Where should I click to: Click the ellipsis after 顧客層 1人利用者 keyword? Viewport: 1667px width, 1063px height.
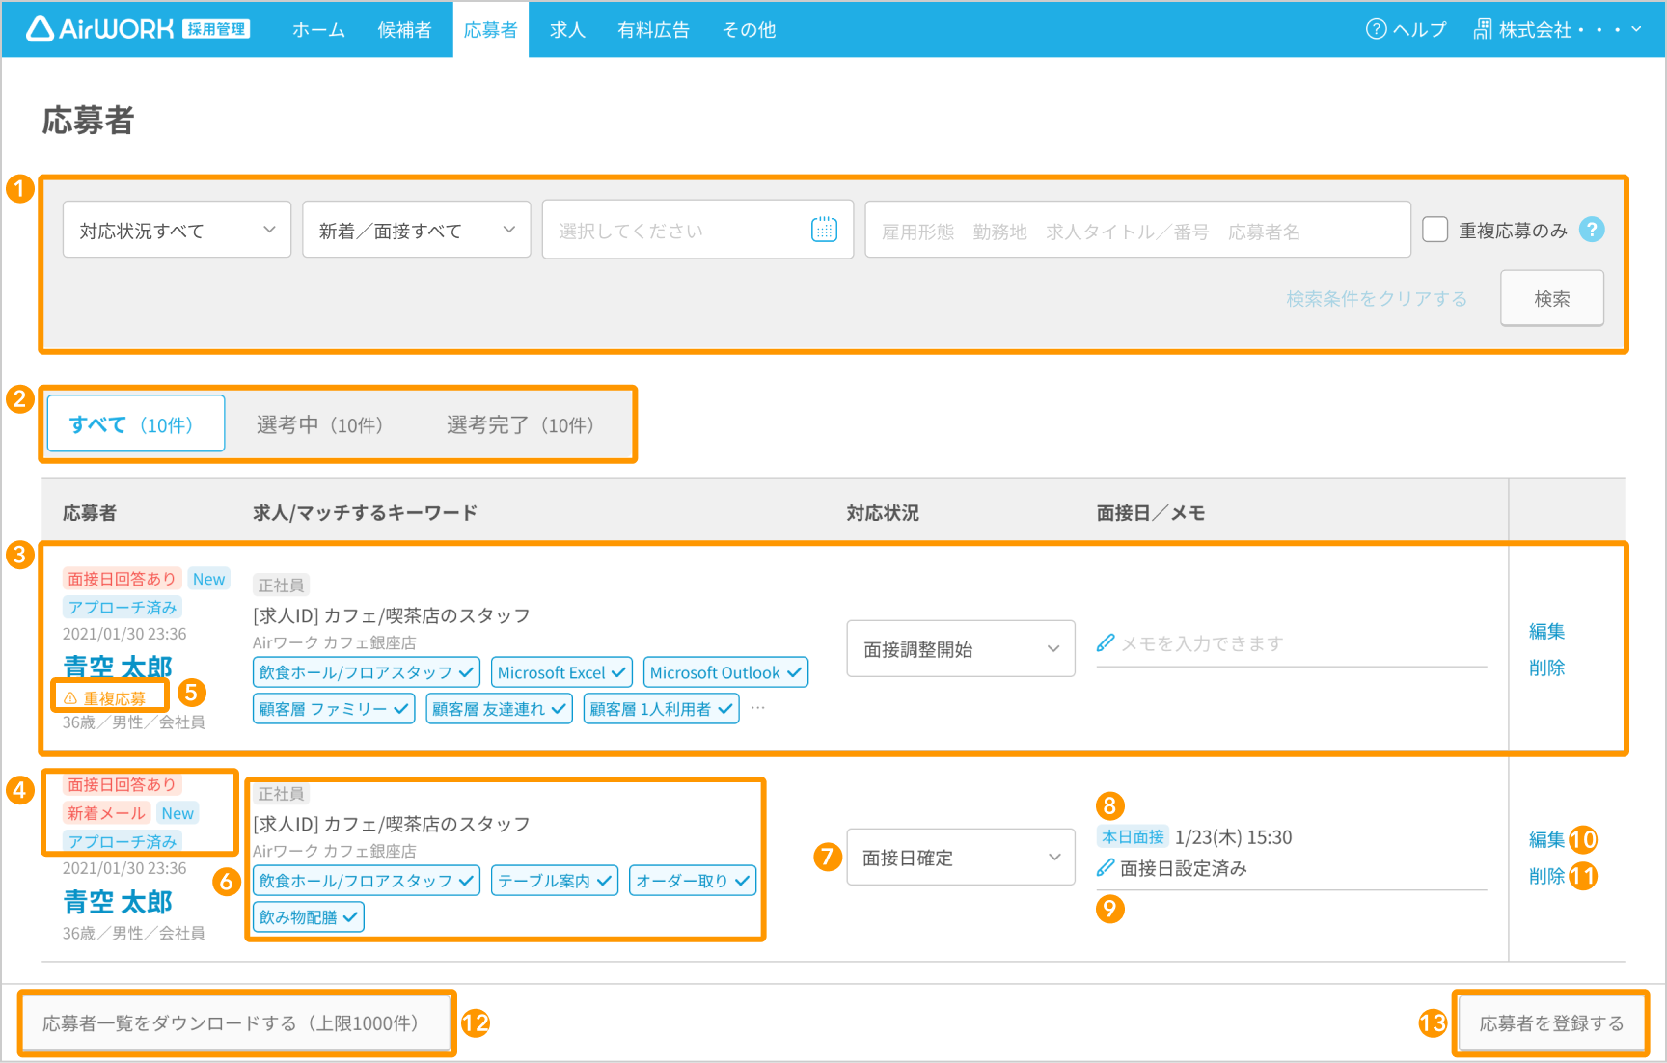coord(758,708)
